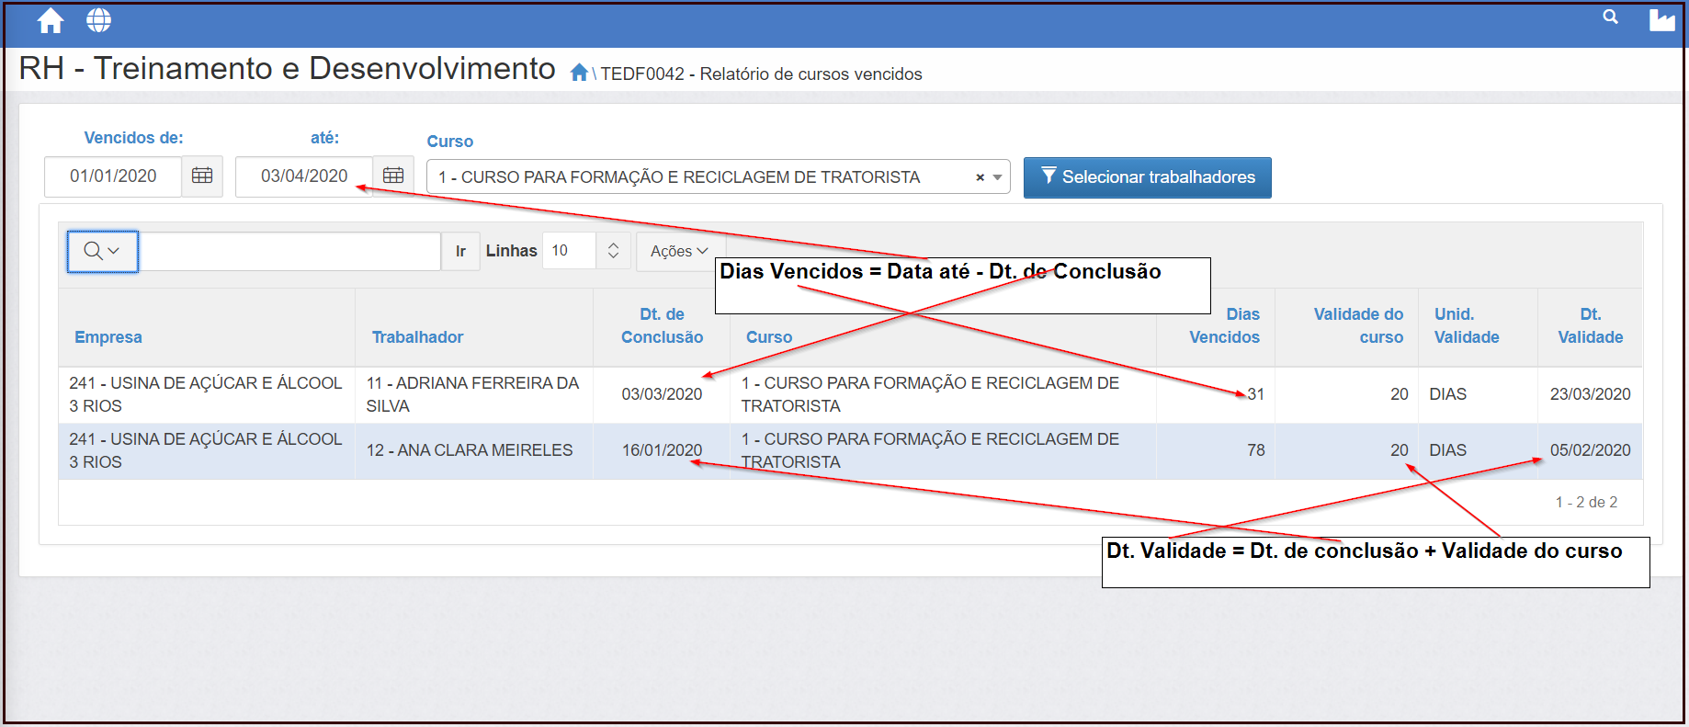Open the search column selector magnifier
Viewport: 1689px width, 727px height.
click(102, 251)
